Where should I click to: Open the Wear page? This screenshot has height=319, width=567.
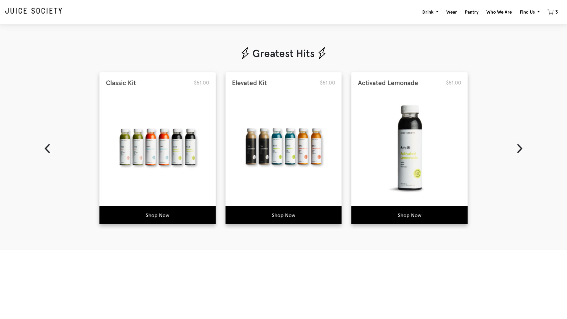[x=452, y=12]
